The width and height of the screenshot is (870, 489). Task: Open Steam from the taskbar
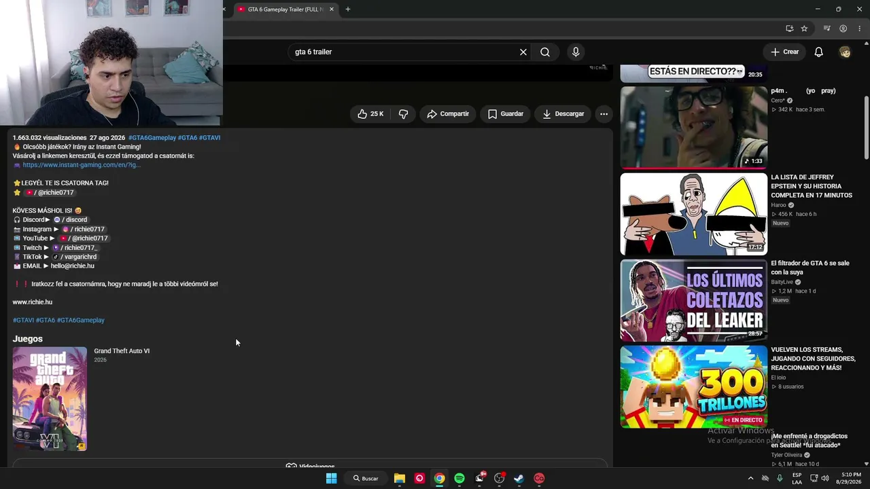coord(519,478)
